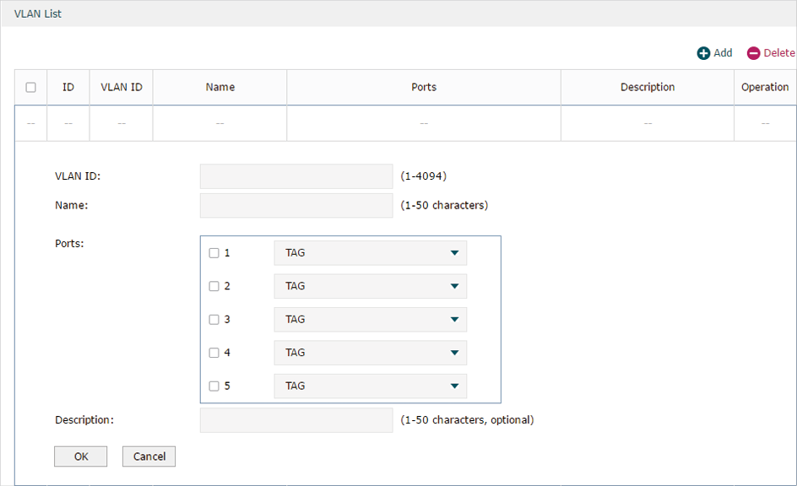
Task: Focus the Name text field
Action: pyautogui.click(x=296, y=205)
